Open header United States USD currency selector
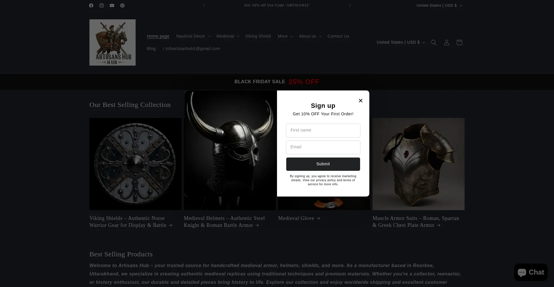This screenshot has height=287, width=554. (x=401, y=42)
